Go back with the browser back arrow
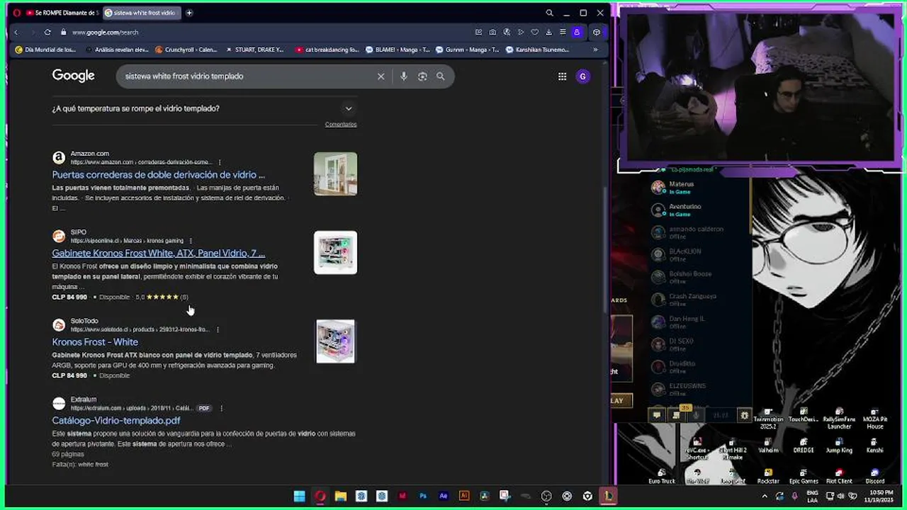This screenshot has height=510, width=907. click(x=16, y=32)
